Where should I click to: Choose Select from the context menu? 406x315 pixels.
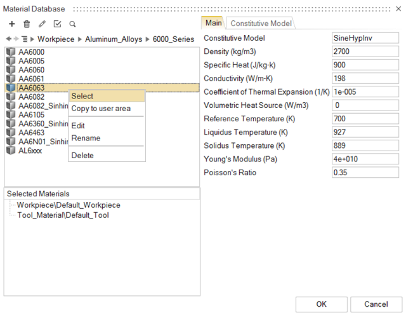(82, 96)
